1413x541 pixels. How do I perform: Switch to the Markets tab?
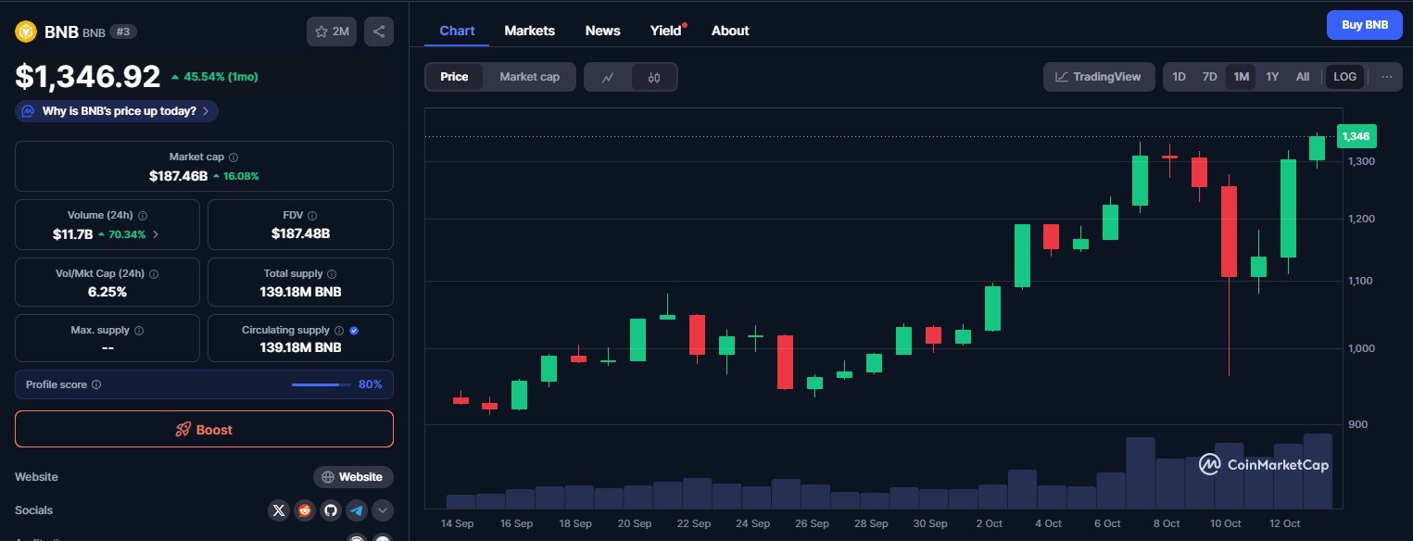coord(529,31)
